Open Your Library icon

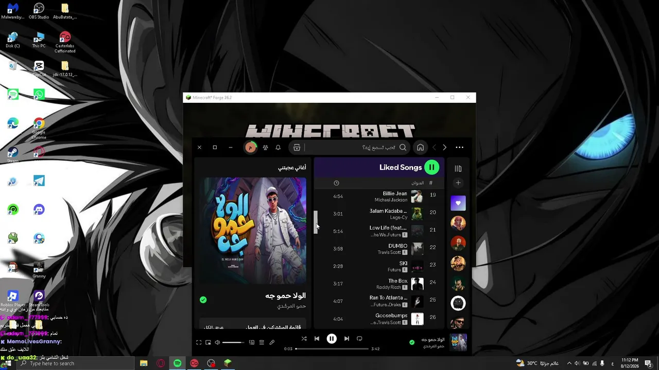458,168
